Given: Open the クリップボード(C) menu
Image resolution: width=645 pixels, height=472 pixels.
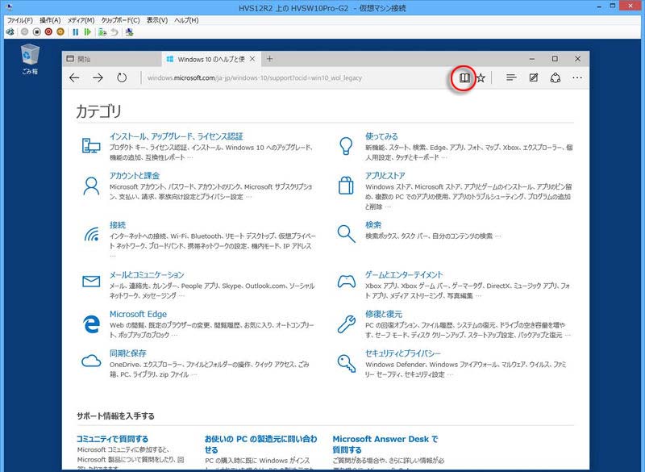Looking at the screenshot, I should (x=120, y=19).
